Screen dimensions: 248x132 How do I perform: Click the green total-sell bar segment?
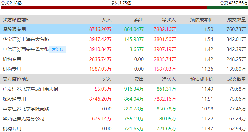coord(227,8)
